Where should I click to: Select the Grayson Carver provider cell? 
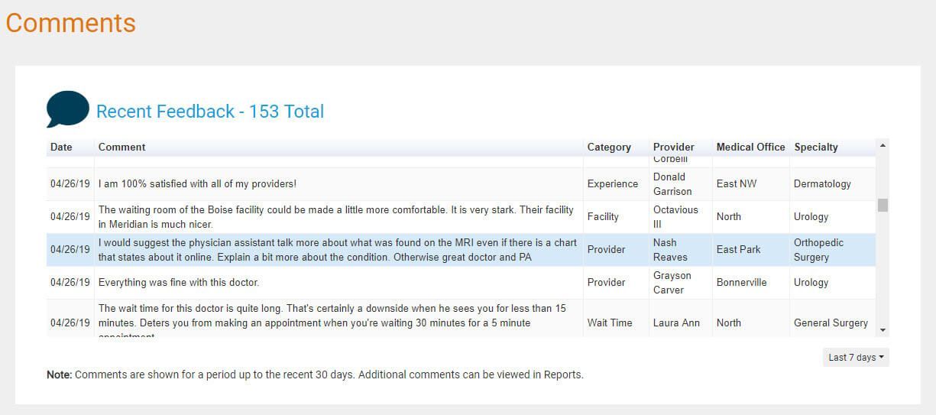[672, 283]
